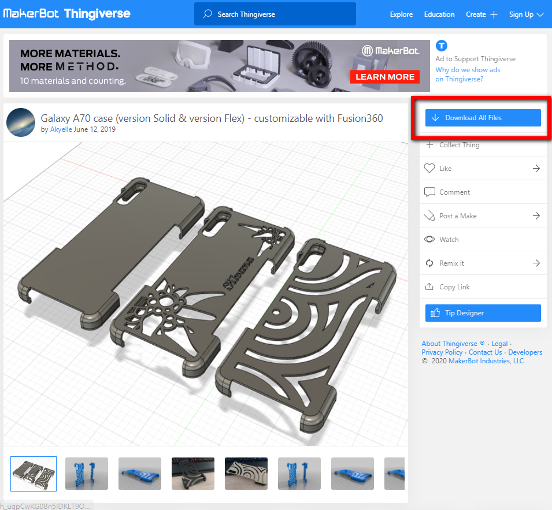Select the third thumbnail with flat blue case
Viewport: 552px width, 510px height.
pyautogui.click(x=140, y=474)
